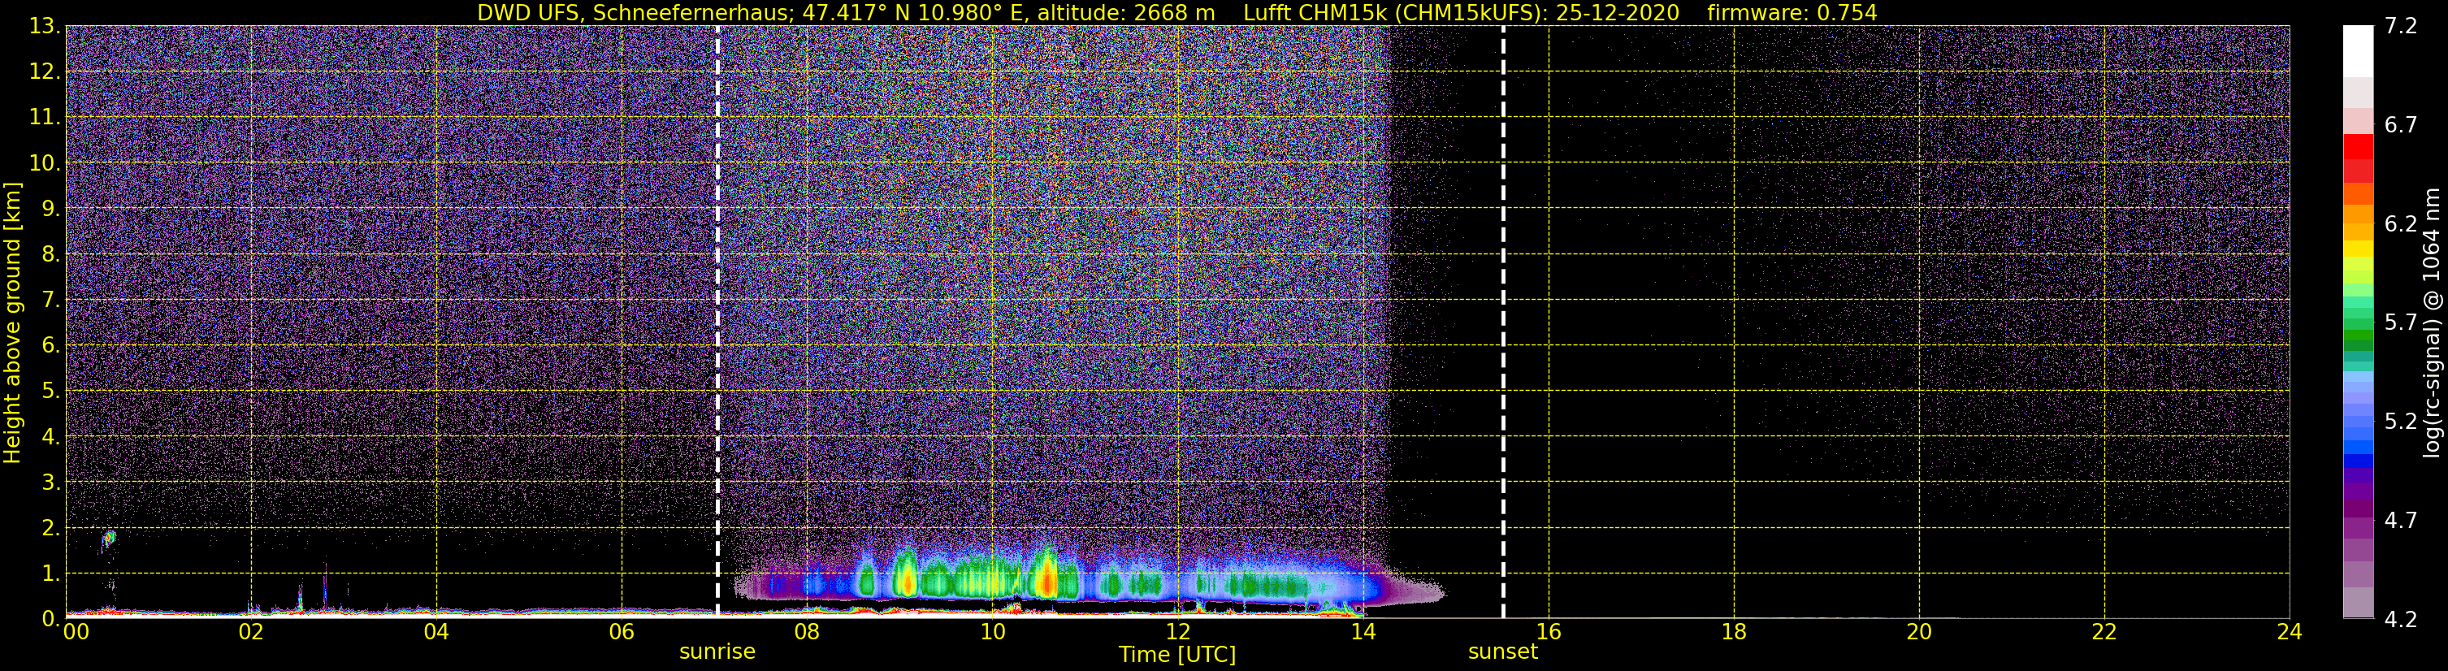This screenshot has width=2448, height=671.
Task: Click the "5.2" colorbar tick value
Action: point(2401,421)
